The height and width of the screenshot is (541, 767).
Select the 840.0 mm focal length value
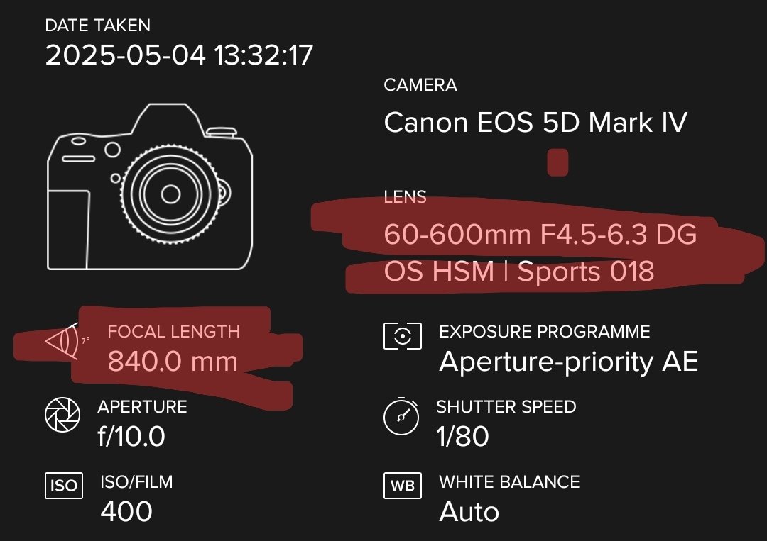click(173, 362)
